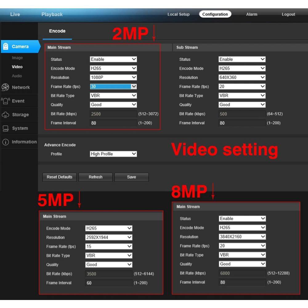Viewport: 308px width, 308px height.
Task: Click the Save button
Action: (x=132, y=177)
